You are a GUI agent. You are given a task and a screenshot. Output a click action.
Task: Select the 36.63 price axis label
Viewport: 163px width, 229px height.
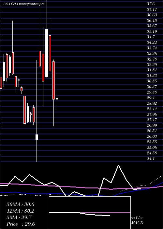point(152,15)
